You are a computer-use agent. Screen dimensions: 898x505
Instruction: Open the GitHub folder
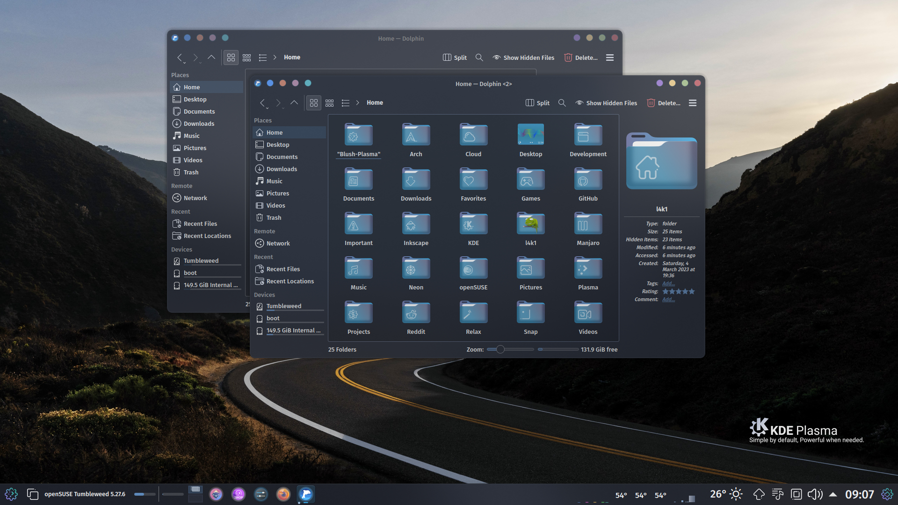click(x=588, y=184)
